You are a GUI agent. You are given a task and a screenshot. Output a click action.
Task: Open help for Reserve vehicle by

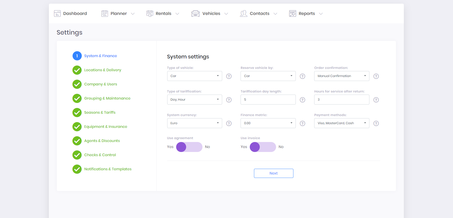click(303, 76)
